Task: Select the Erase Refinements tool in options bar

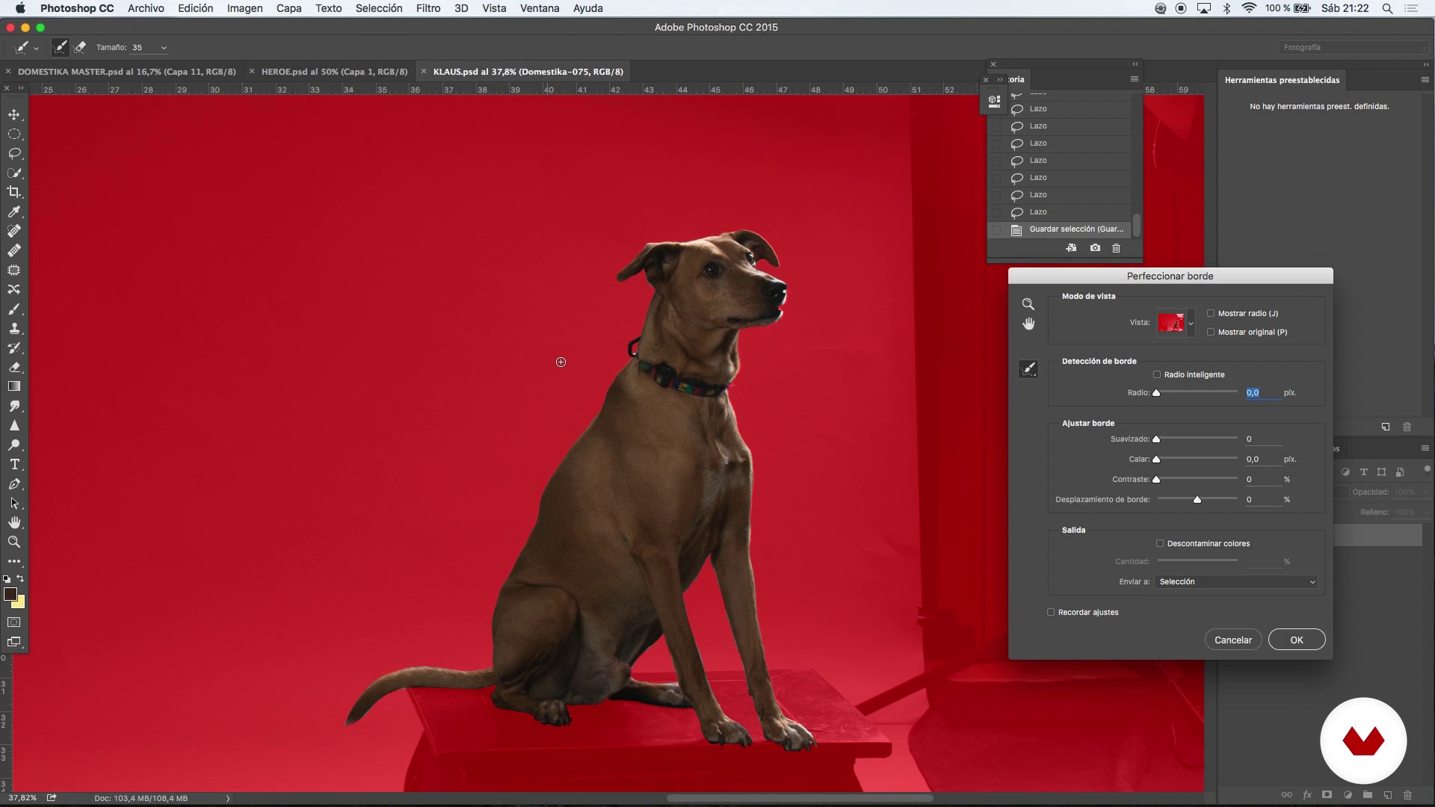Action: pos(80,47)
